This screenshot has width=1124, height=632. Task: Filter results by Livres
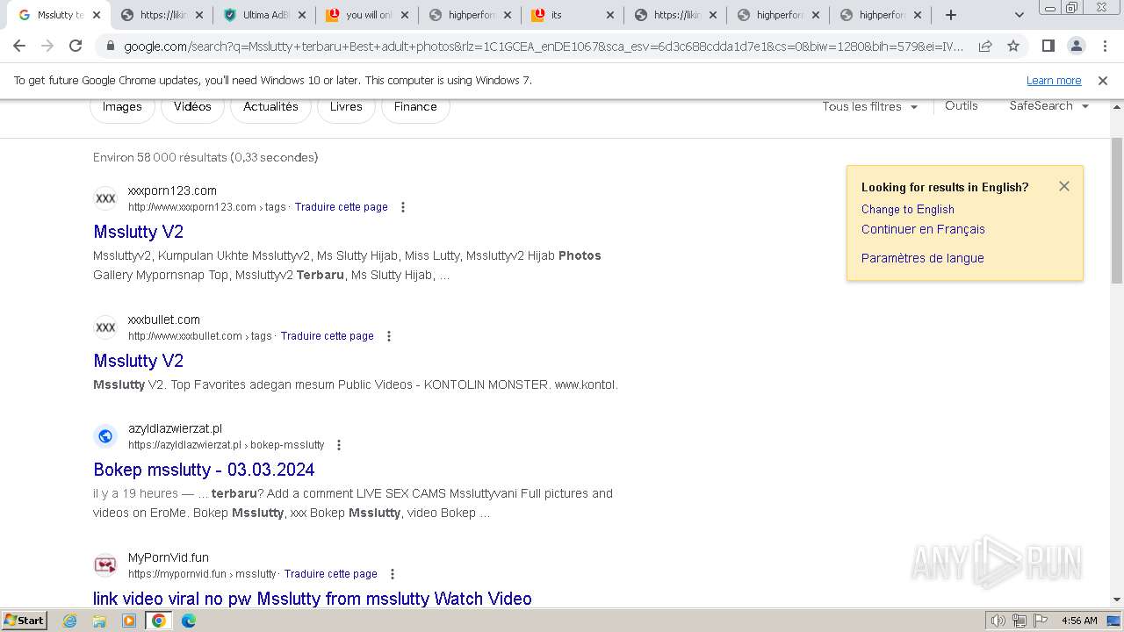(346, 107)
